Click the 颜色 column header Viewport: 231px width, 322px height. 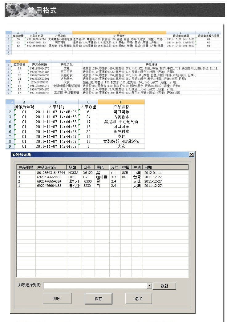(102, 167)
